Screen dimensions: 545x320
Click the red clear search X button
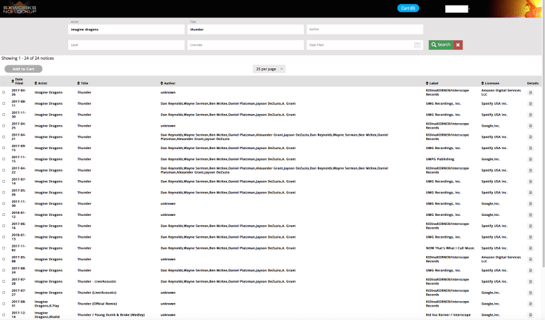(x=459, y=44)
